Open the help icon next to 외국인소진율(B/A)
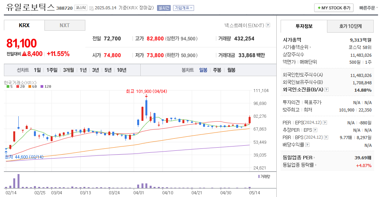Image resolution: width=380 pixels, height=197 pixels. tap(327, 90)
